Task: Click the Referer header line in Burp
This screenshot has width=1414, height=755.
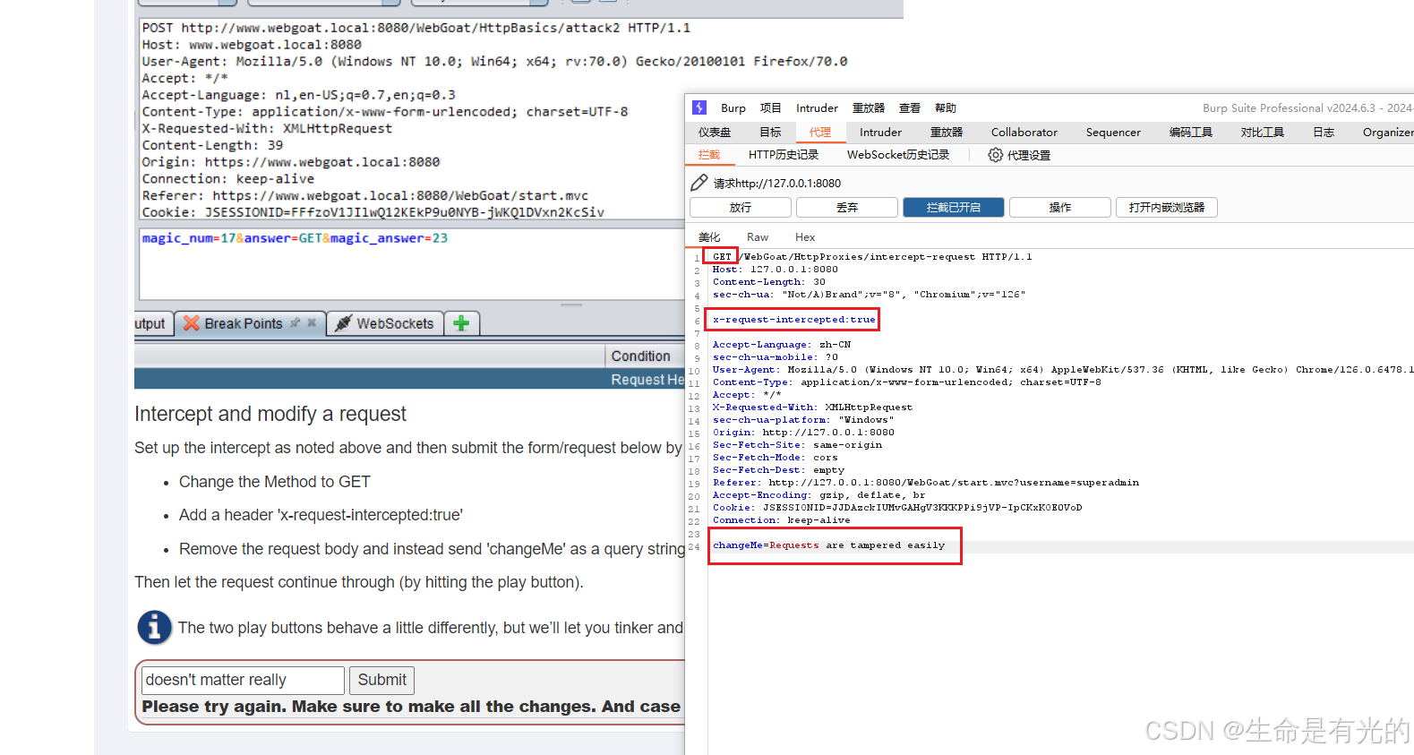Action: coord(926,482)
